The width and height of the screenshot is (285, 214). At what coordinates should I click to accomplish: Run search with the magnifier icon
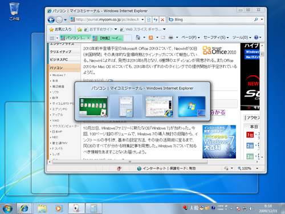[x=256, y=19]
